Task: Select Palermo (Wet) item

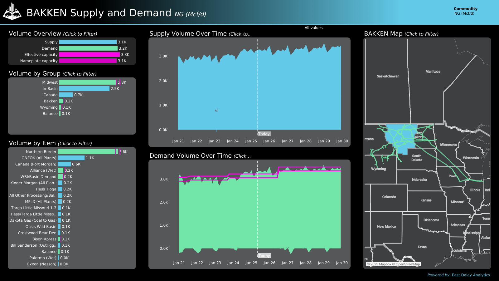Action: tap(43, 258)
